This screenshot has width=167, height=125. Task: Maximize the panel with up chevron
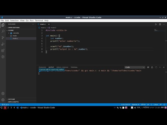(160, 67)
